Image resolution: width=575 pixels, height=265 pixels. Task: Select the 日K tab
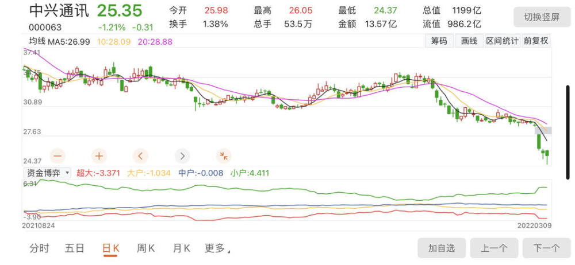[x=111, y=248]
